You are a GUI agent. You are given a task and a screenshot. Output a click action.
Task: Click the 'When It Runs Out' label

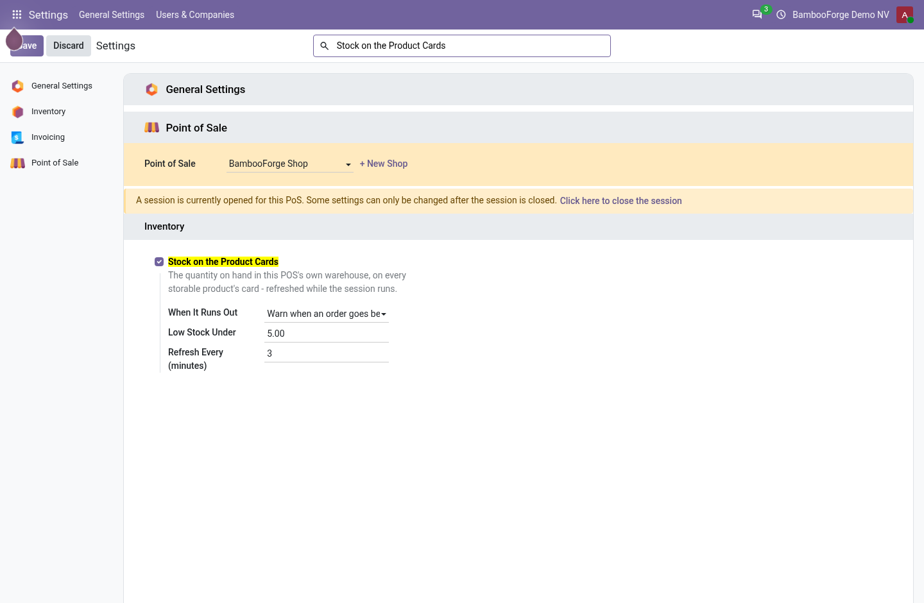click(x=203, y=312)
